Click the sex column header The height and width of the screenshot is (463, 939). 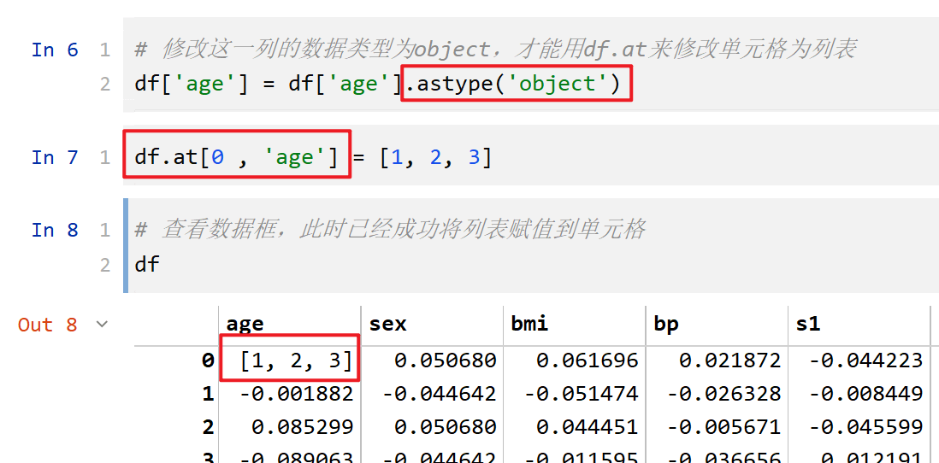387,324
